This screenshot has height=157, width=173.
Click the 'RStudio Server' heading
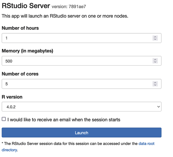click(x=26, y=6)
